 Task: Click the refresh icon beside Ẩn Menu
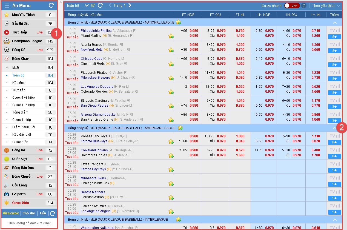click(51, 5)
